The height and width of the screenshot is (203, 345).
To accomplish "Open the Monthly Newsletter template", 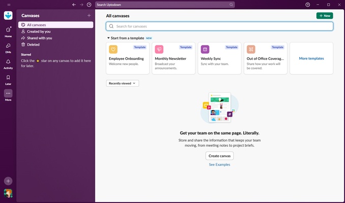I will click(x=174, y=58).
